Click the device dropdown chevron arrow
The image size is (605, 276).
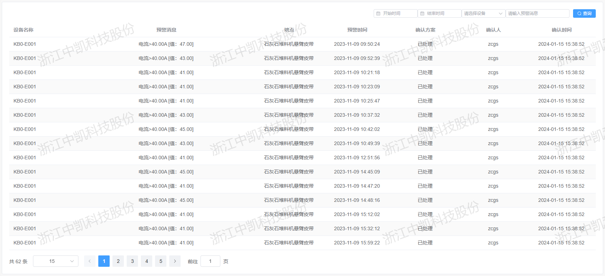tap(501, 13)
